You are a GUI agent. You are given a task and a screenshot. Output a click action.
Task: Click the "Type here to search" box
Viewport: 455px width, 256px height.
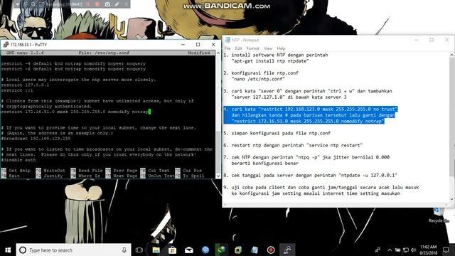(73, 250)
